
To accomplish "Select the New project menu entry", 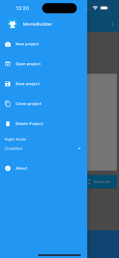I will pyautogui.click(x=44, y=44).
